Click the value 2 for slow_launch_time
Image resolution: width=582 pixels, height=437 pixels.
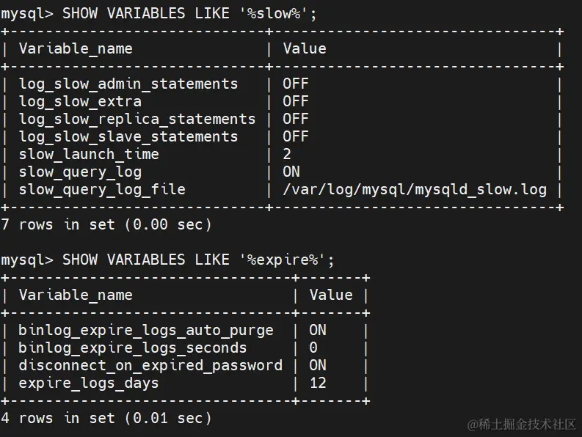[287, 155]
